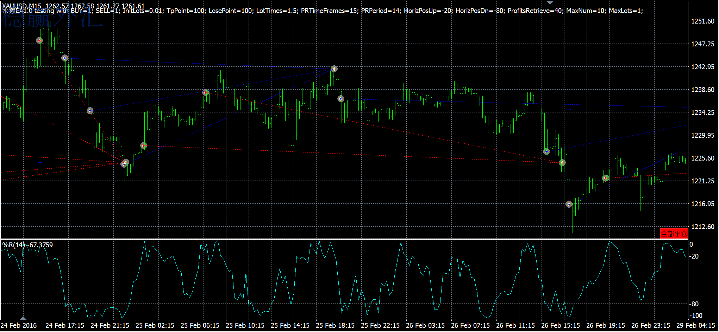
Task: Select the trade marker near 1227 on 26 Feb 15:15
Action: pyautogui.click(x=546, y=151)
